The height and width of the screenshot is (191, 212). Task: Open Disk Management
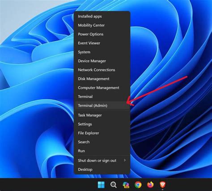(102, 79)
